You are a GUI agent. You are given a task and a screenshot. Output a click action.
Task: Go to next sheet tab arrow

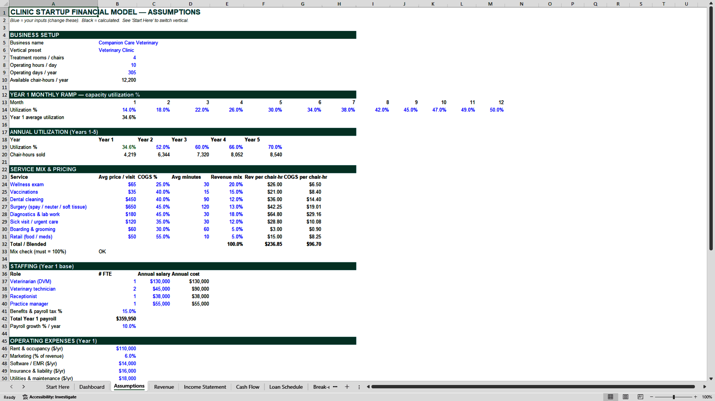point(23,387)
